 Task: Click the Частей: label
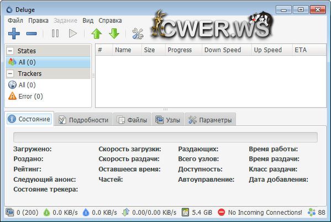(x=111, y=179)
